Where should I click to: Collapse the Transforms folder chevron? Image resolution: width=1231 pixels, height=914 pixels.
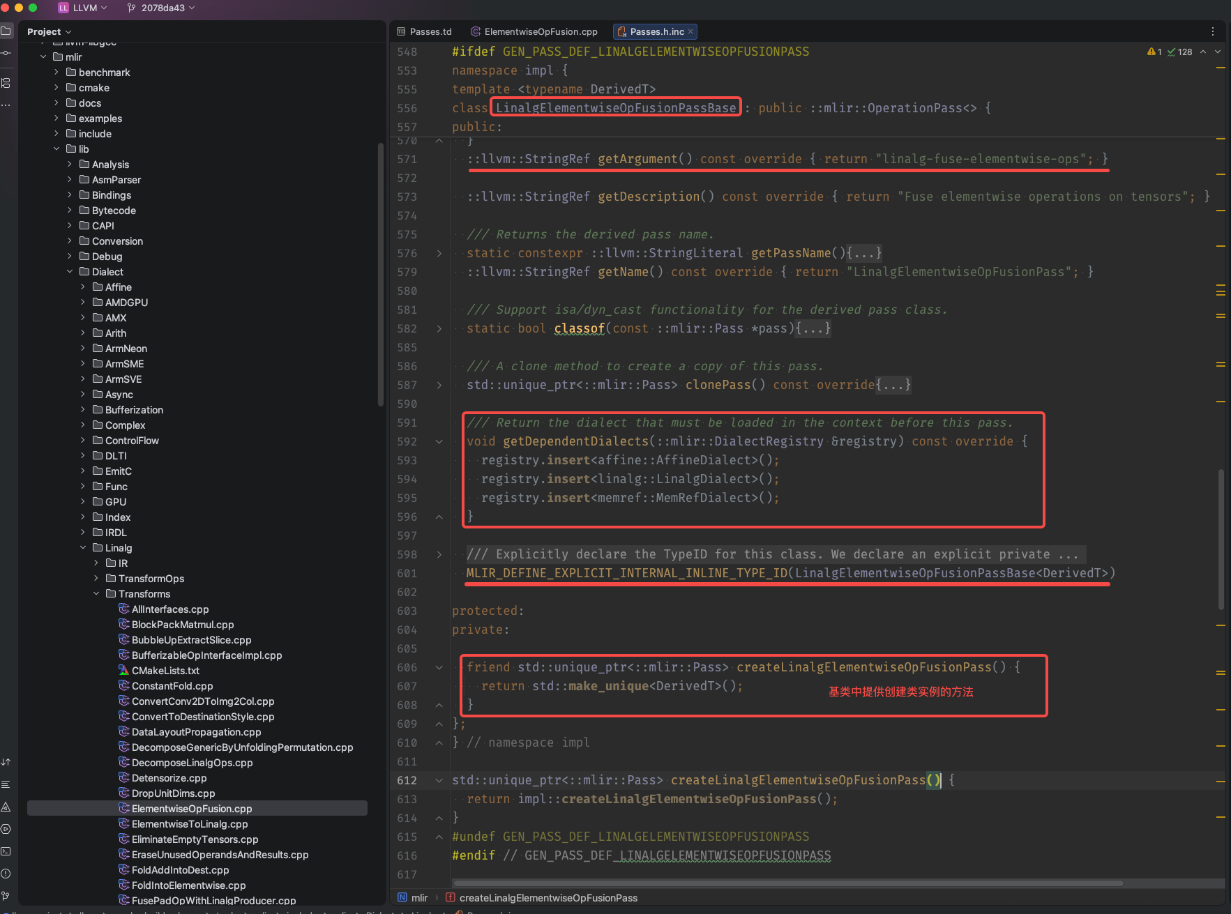click(x=96, y=594)
